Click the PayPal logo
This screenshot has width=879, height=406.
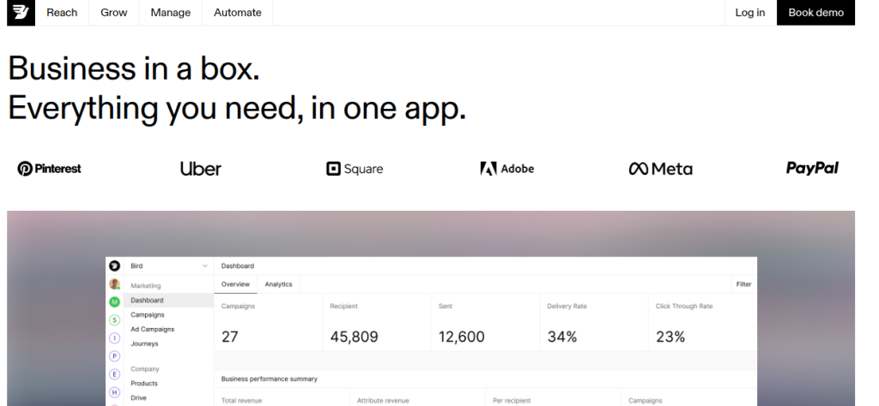click(x=812, y=168)
